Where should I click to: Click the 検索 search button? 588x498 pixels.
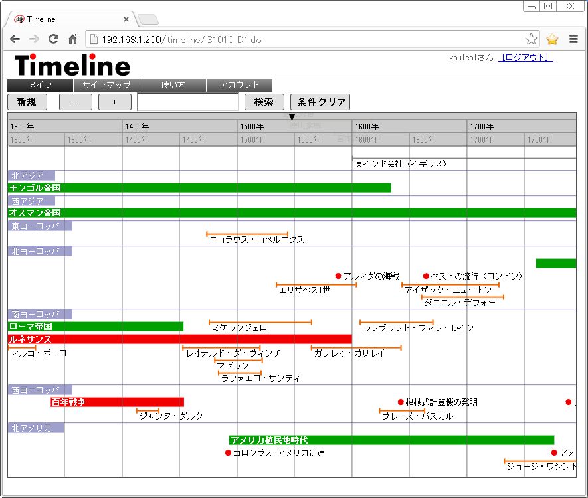(264, 102)
